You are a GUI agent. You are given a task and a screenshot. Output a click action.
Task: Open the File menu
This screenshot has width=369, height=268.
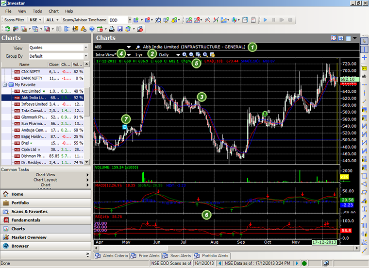(8, 11)
